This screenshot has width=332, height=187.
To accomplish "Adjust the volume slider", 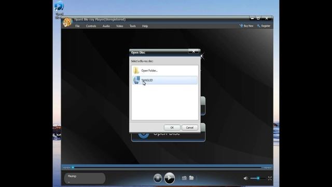I will pyautogui.click(x=258, y=178).
